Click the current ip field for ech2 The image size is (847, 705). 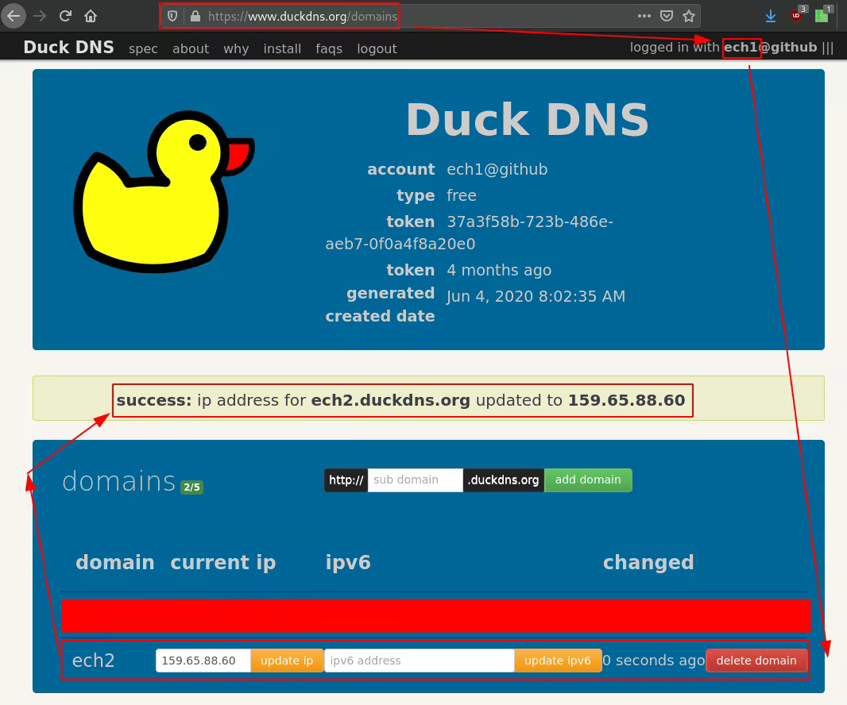[203, 661]
